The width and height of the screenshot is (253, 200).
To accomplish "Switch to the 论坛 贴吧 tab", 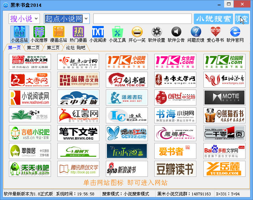I will (x=76, y=47).
